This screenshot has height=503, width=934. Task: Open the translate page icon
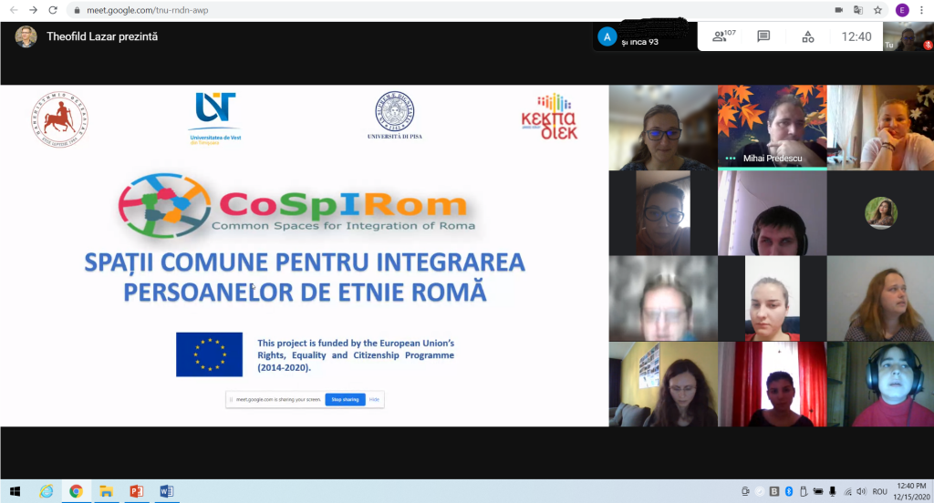click(858, 10)
